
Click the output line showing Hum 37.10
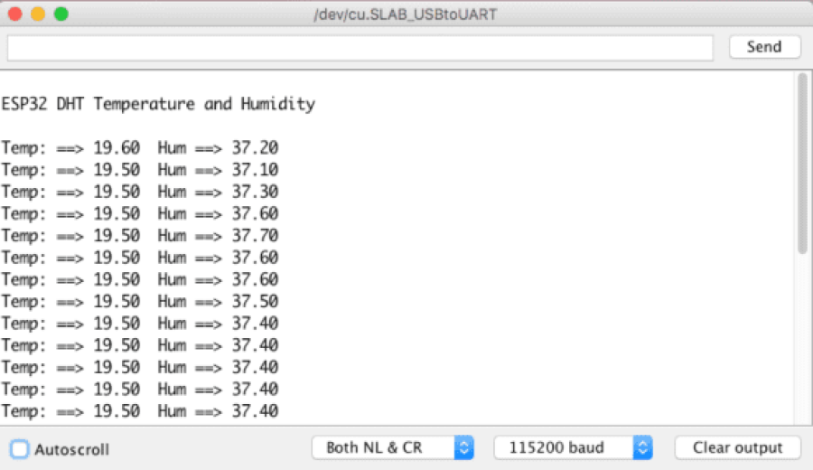coord(140,170)
